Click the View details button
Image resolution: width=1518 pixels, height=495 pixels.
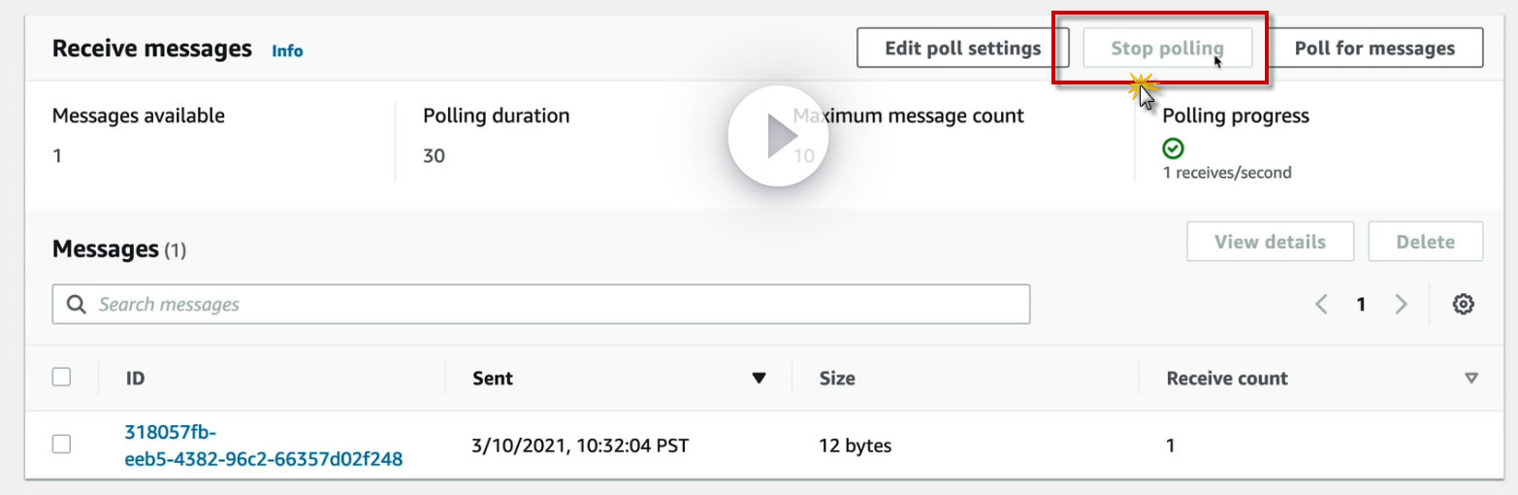1270,242
